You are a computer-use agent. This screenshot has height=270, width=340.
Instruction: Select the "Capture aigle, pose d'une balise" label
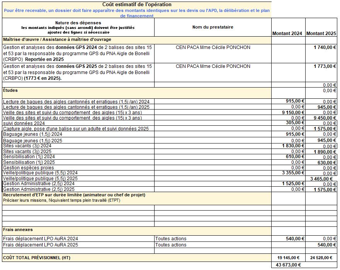pos(76,128)
